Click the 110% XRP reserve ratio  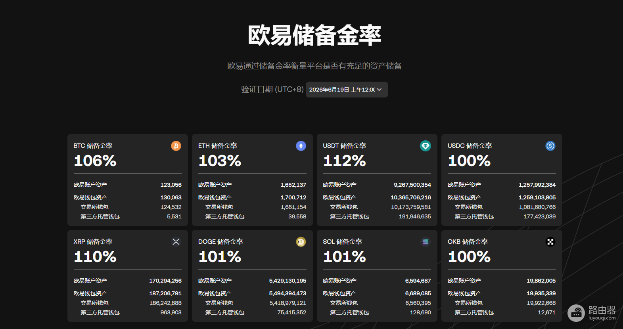[x=95, y=257]
